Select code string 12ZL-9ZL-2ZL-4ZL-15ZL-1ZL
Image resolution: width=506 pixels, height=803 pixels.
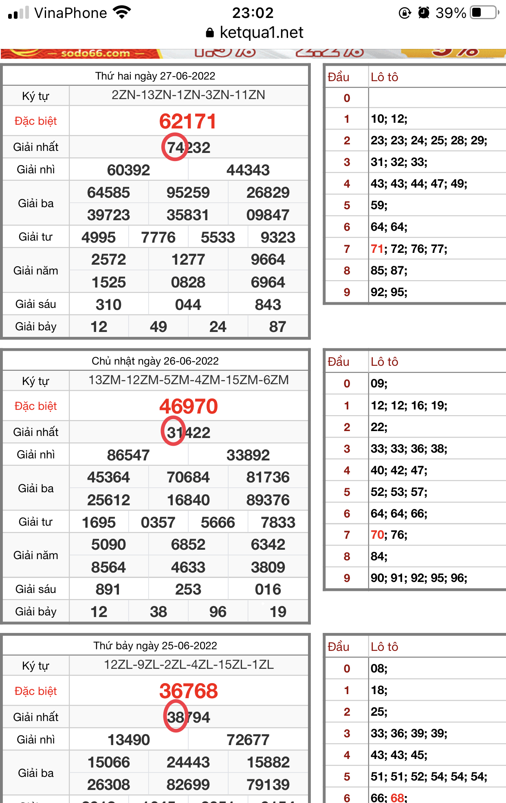pyautogui.click(x=189, y=665)
